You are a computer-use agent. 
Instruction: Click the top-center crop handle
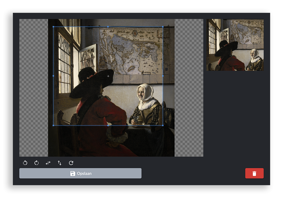108,26
